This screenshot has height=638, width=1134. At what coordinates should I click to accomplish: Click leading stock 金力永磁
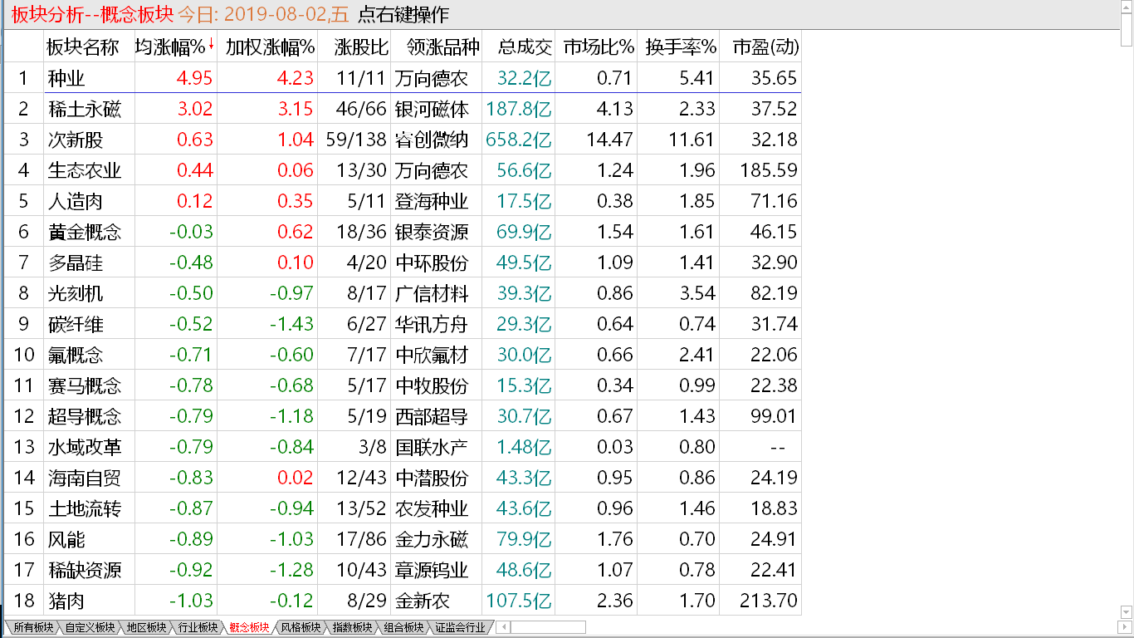[x=432, y=539]
